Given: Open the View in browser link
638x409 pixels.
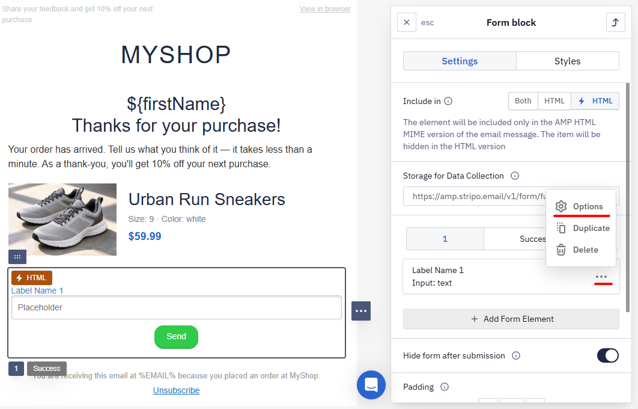Looking at the screenshot, I should click(x=325, y=8).
